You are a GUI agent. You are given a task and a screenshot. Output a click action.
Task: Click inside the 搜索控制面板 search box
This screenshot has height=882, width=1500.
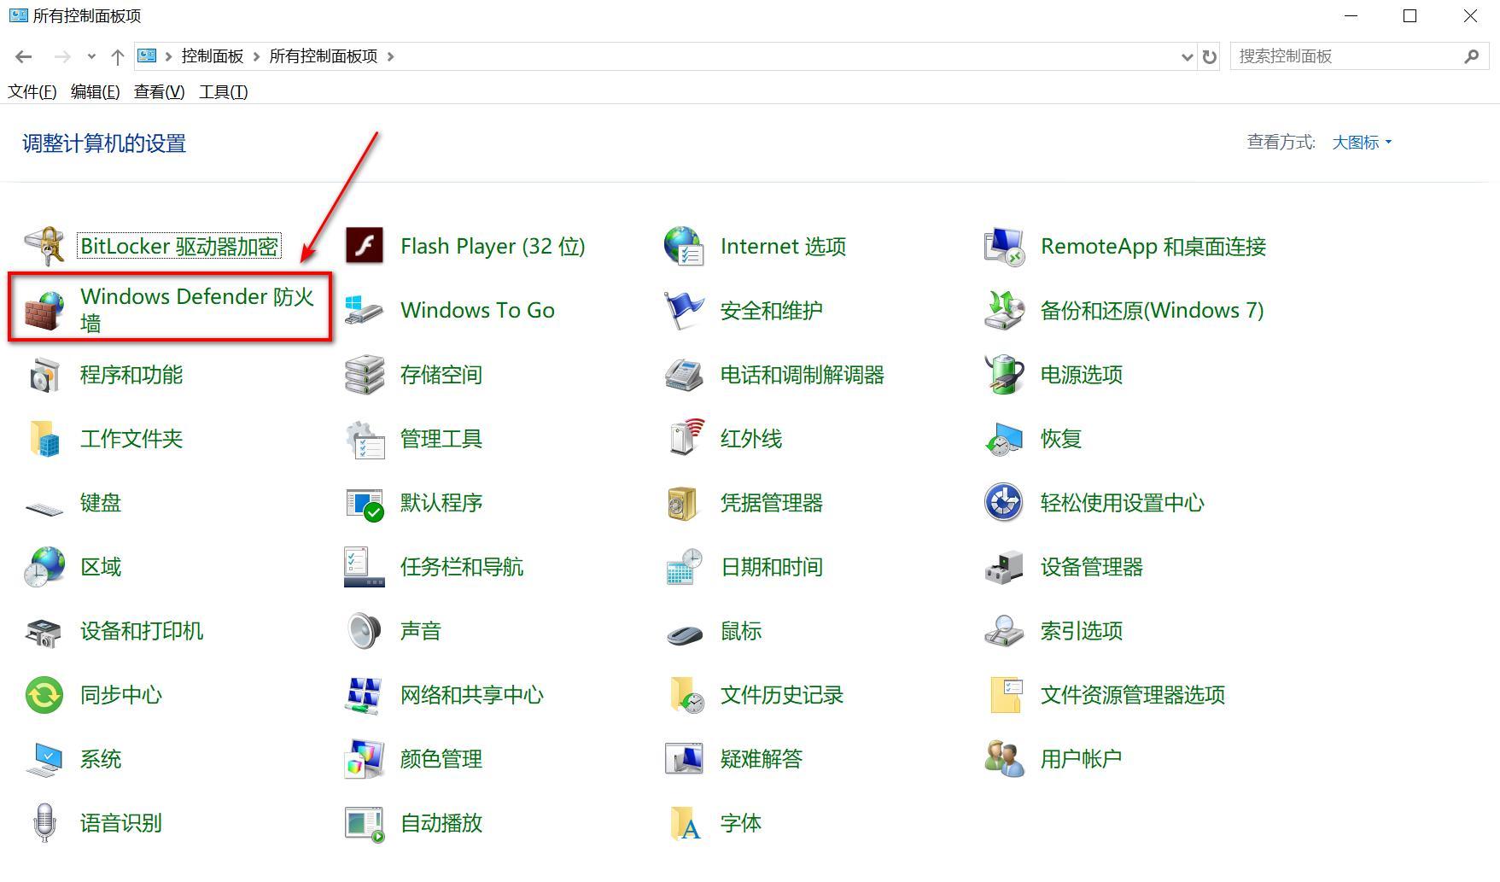click(1340, 56)
